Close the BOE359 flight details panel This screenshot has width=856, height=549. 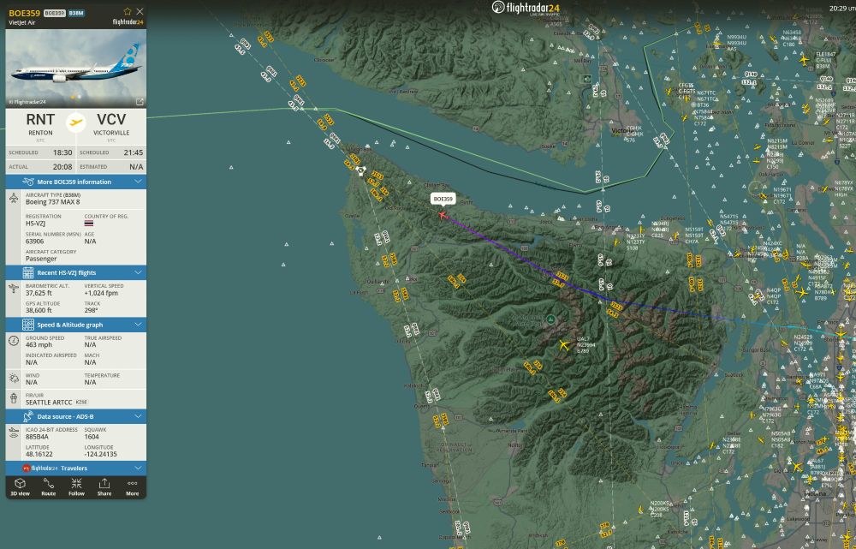click(x=140, y=11)
